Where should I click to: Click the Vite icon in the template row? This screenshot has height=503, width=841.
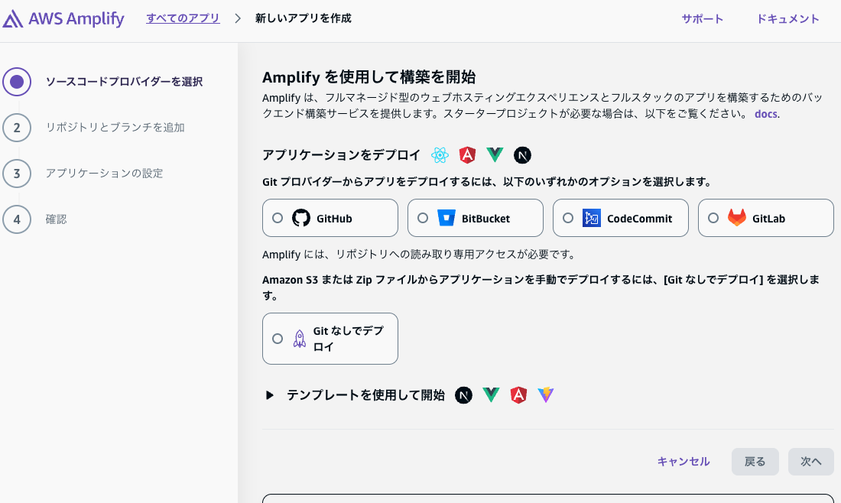[x=546, y=395]
